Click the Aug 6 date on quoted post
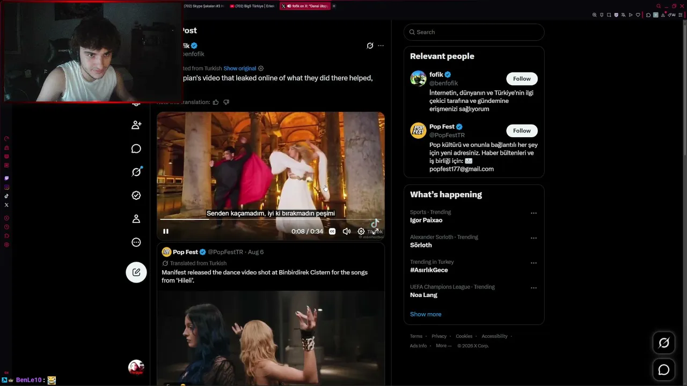The width and height of the screenshot is (687, 386). coord(256,252)
